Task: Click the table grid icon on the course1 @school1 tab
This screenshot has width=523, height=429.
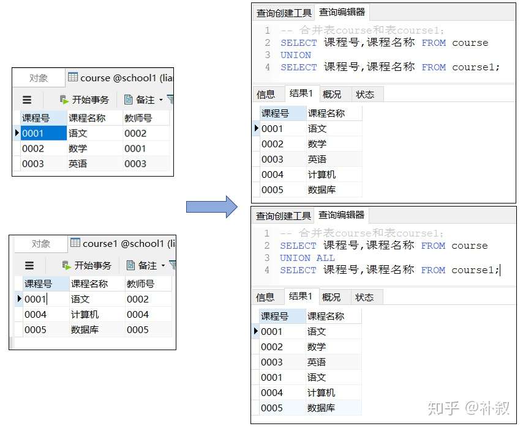Action: pyautogui.click(x=75, y=243)
